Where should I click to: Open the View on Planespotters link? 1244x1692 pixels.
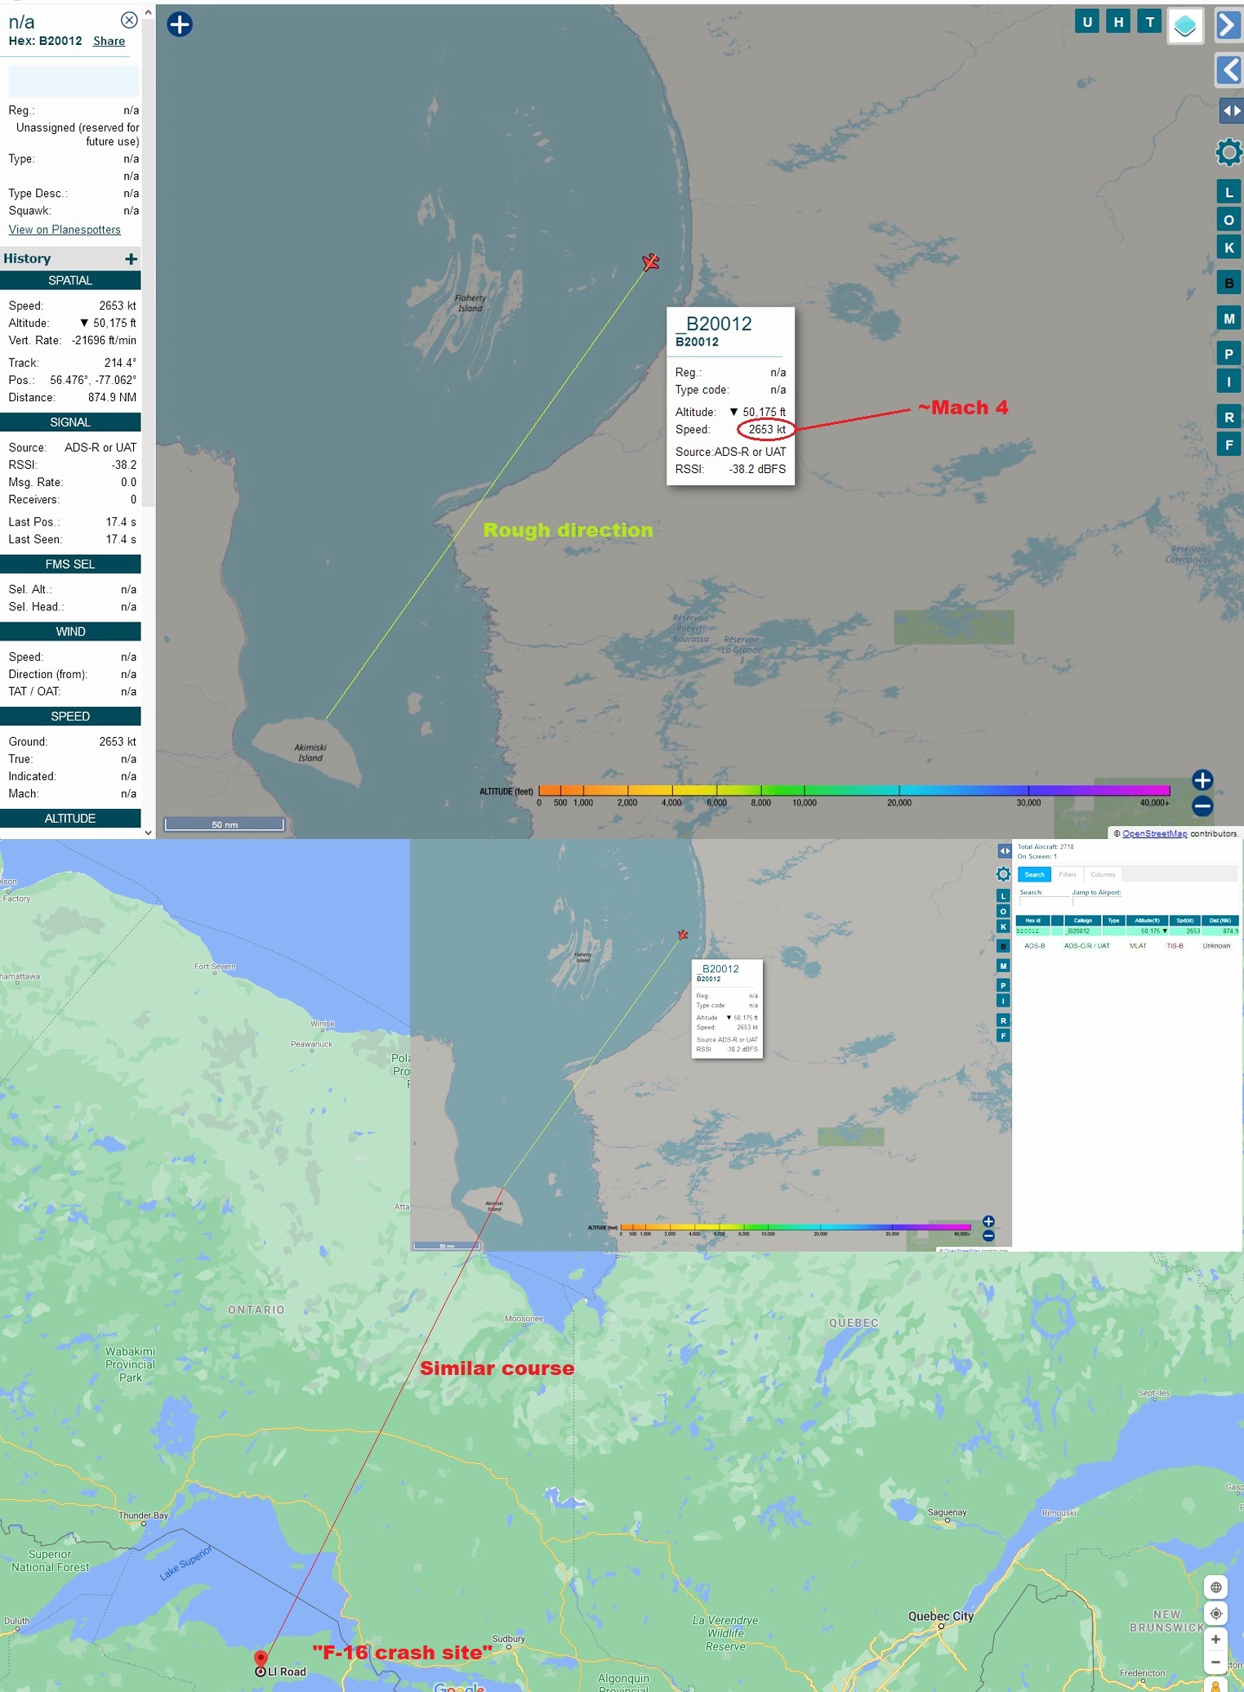coord(65,230)
